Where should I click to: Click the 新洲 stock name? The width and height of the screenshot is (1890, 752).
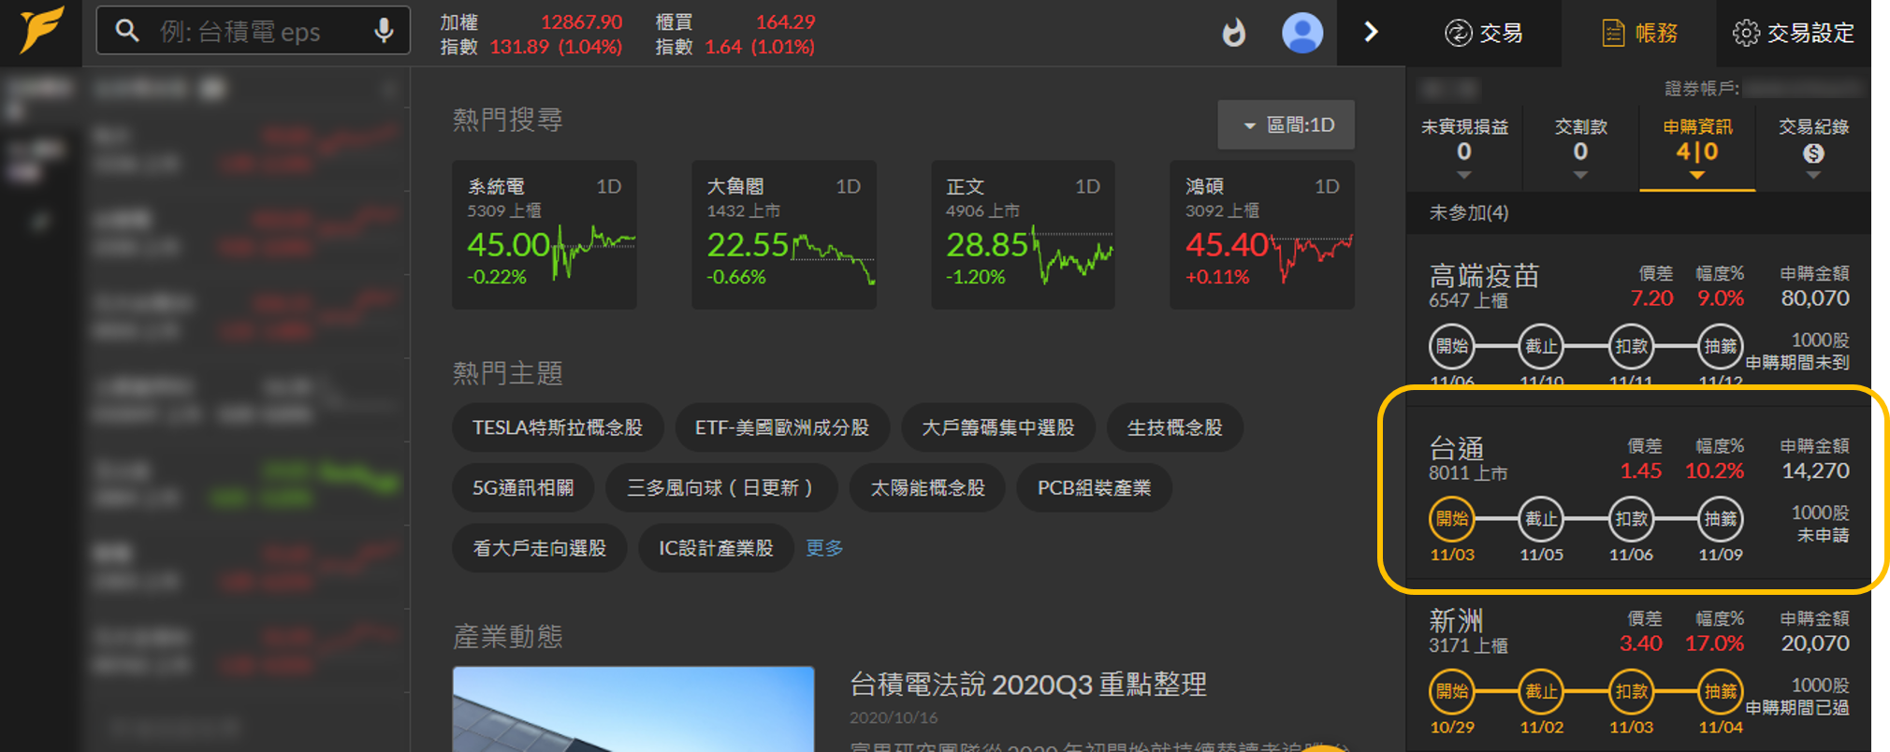[x=1457, y=621]
